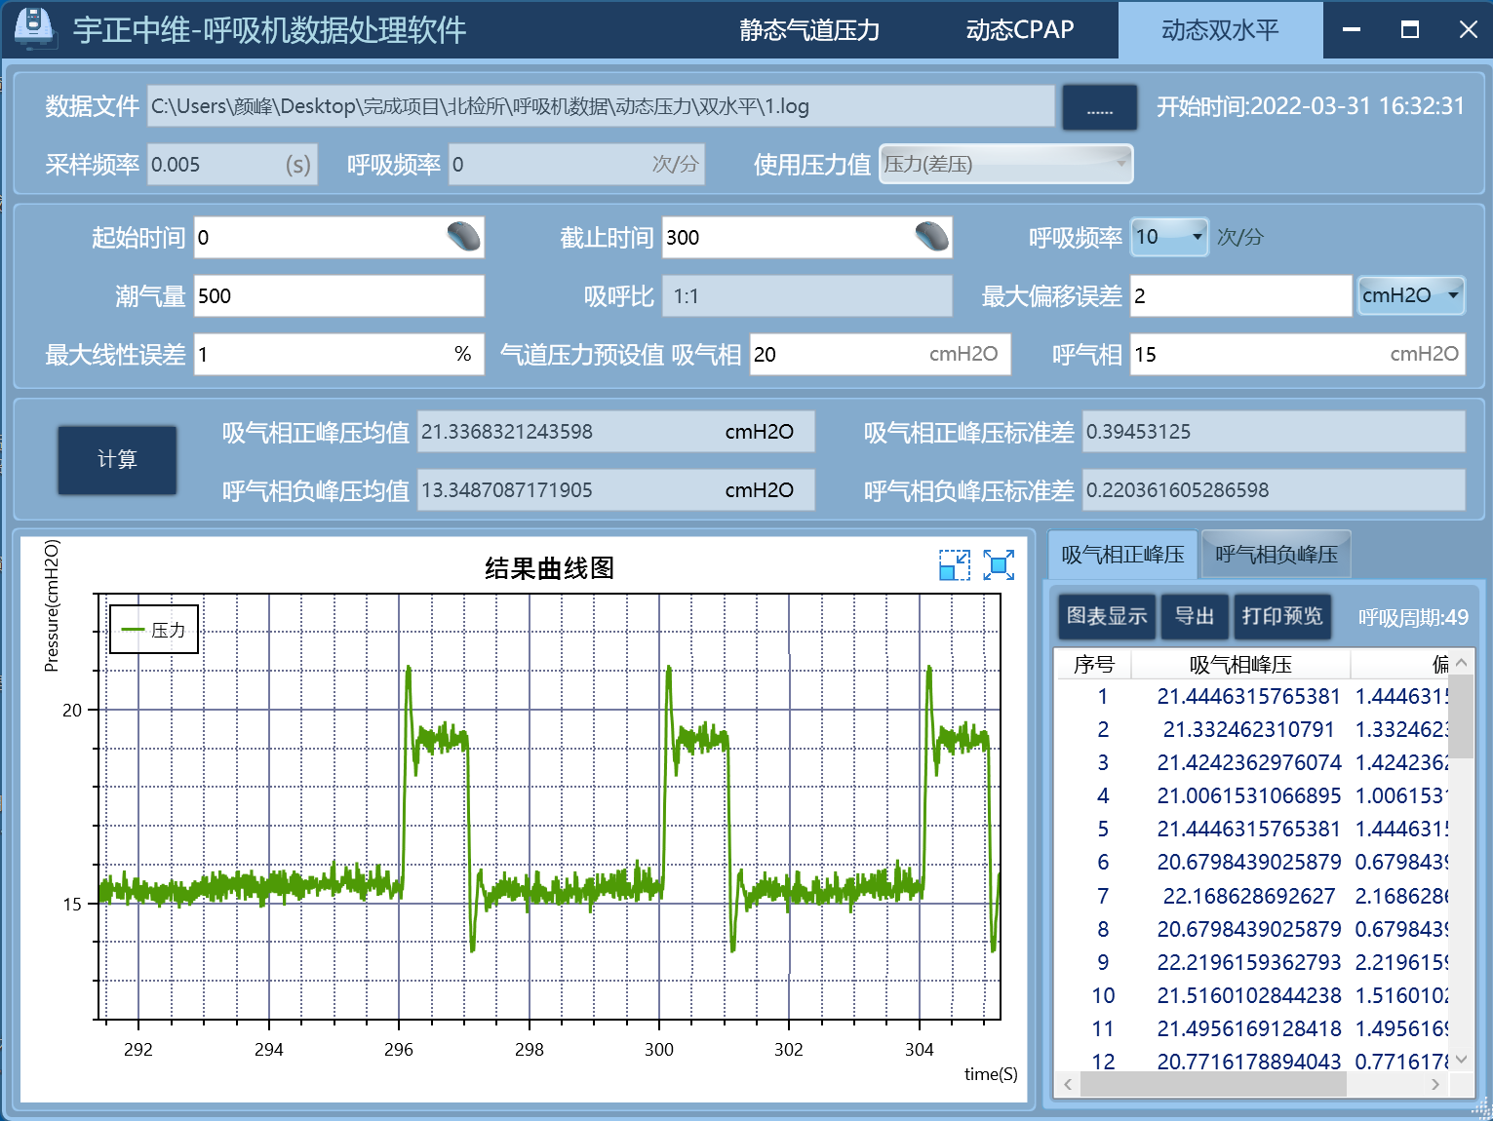Open 打印预览 print preview

point(1281,616)
